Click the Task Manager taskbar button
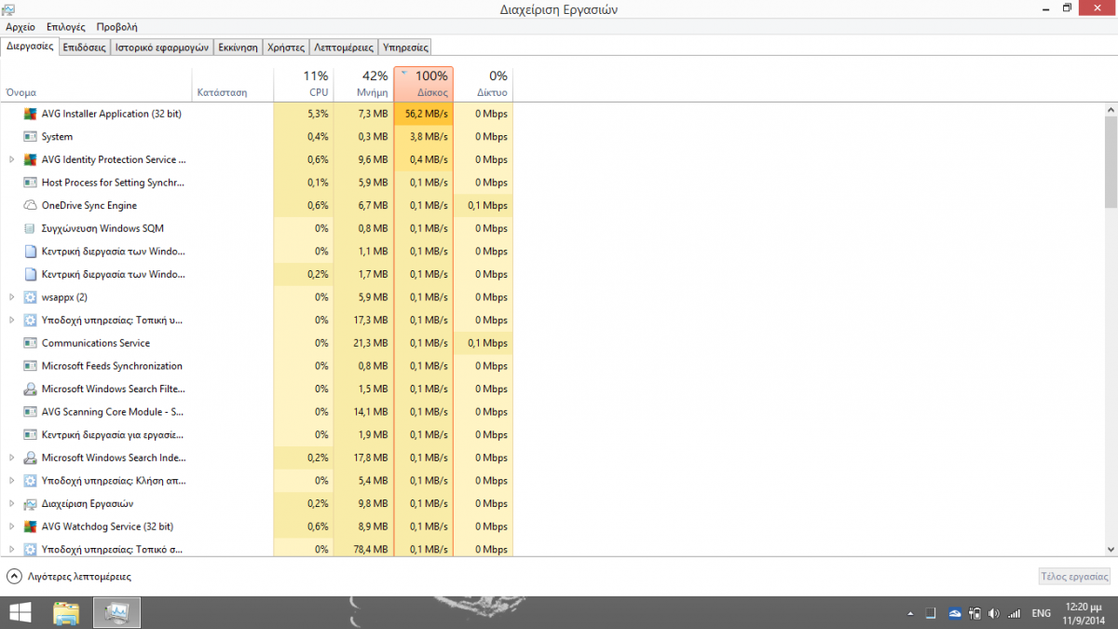The height and width of the screenshot is (629, 1118). pyautogui.click(x=117, y=612)
